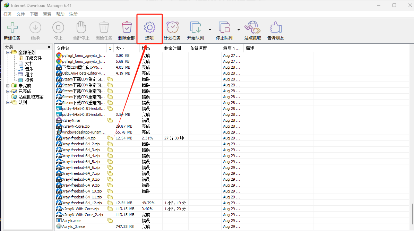Screen dimensions: 414x231
Task: Sort by the 剩余时间 column header
Action: (x=175, y=48)
